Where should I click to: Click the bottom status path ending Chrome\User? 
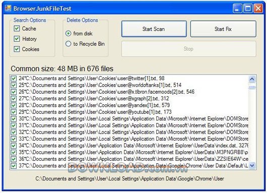click(130, 178)
